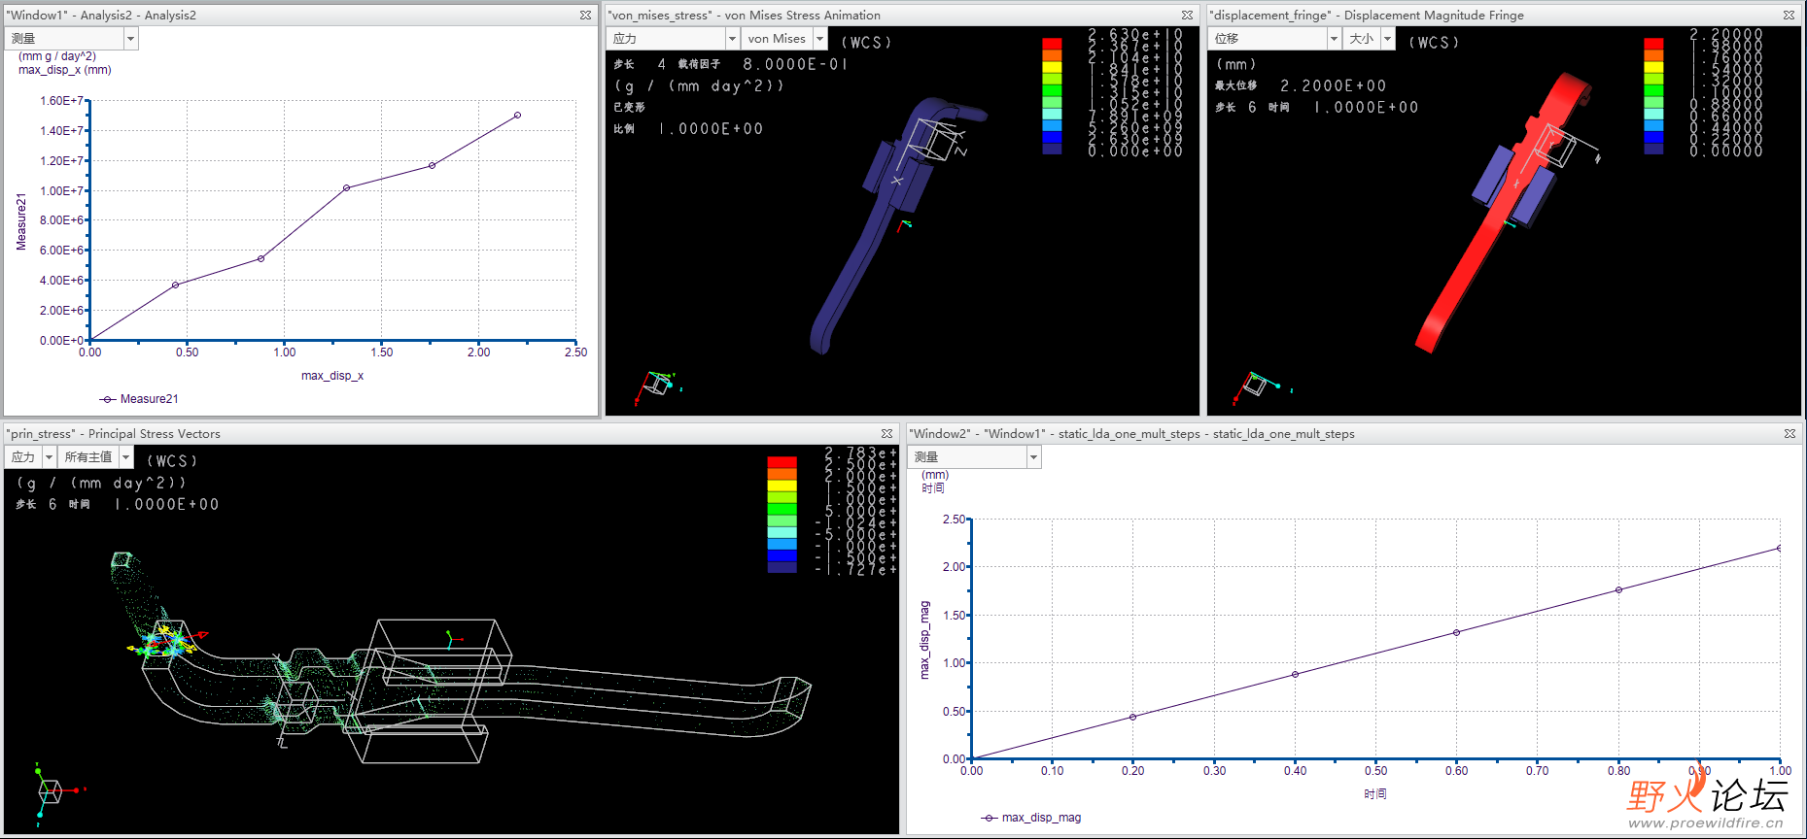Close the von_mises_stress animation pane
This screenshot has height=839, width=1807.
tap(1187, 15)
